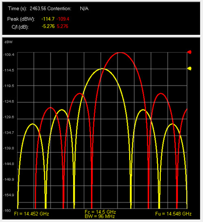
Task: Click the red peak level marker arrow
Action: 189,52
